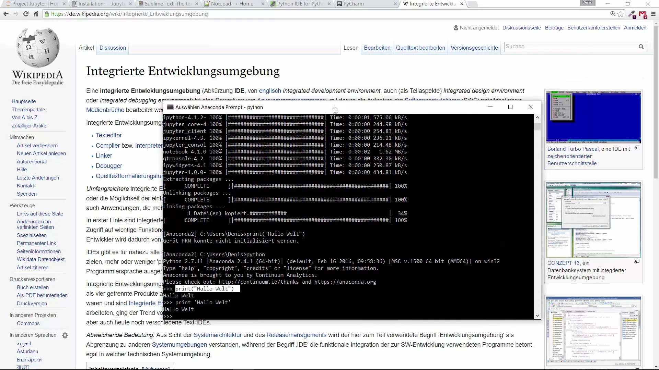
Task: Open Commons project link
Action: (28, 323)
